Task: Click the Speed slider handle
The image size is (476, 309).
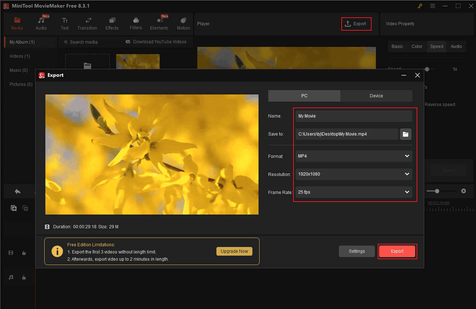Action: (x=427, y=69)
